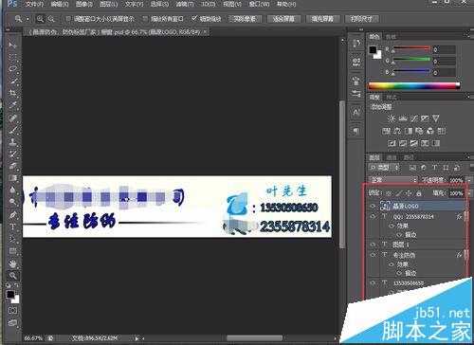This screenshot has height=345, width=474.
Task: Select the Healing Brush tool
Action: tap(12, 118)
